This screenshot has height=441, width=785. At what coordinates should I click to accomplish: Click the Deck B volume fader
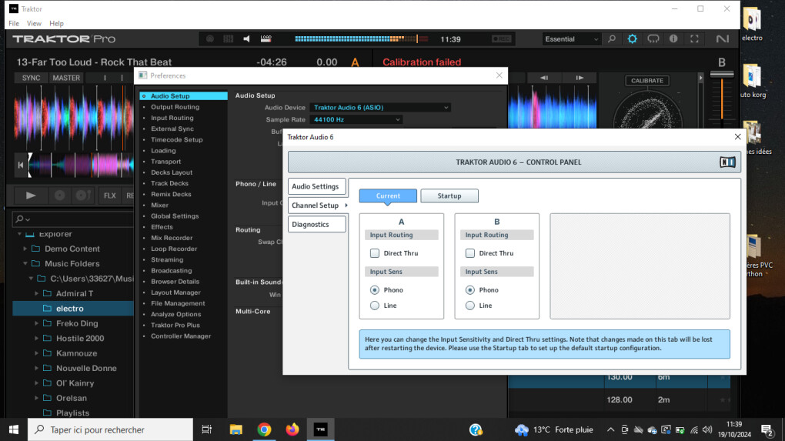(x=722, y=75)
